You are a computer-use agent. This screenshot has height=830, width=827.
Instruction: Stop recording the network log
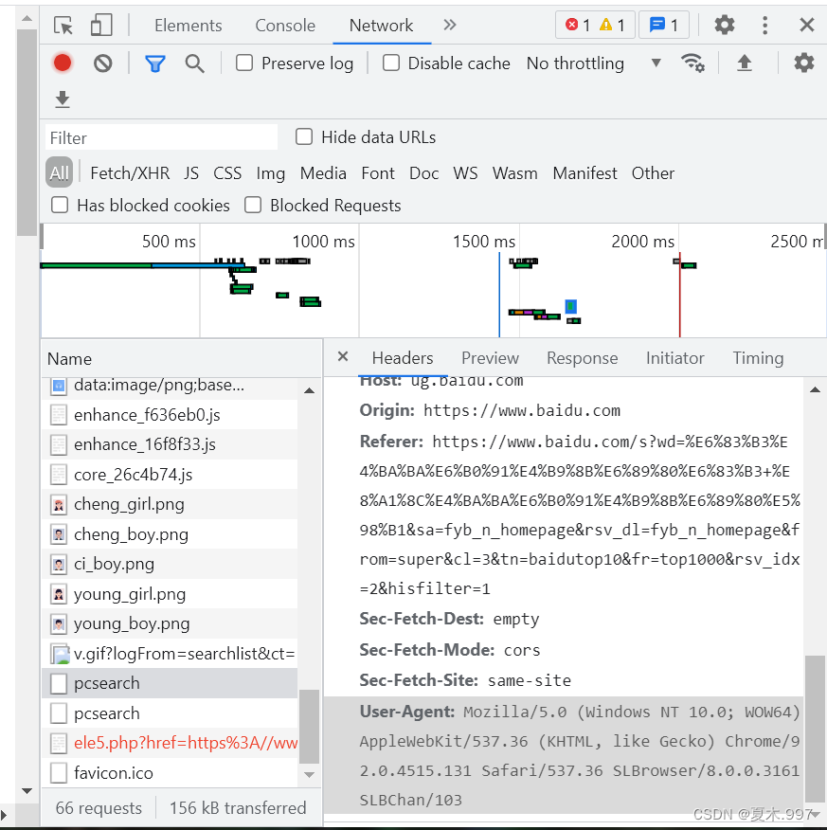pyautogui.click(x=63, y=63)
